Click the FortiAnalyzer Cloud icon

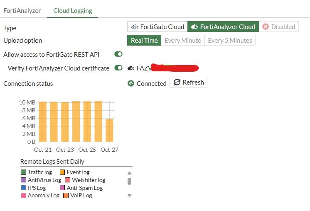click(194, 27)
